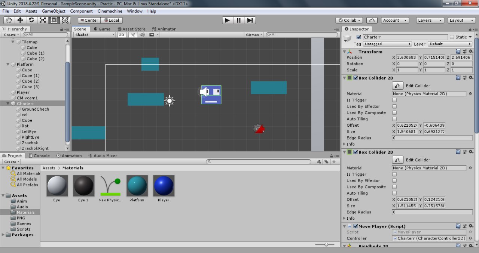Image resolution: width=479 pixels, height=253 pixels.
Task: Toggle Used By Composite on first collider
Action: [x=394, y=113]
